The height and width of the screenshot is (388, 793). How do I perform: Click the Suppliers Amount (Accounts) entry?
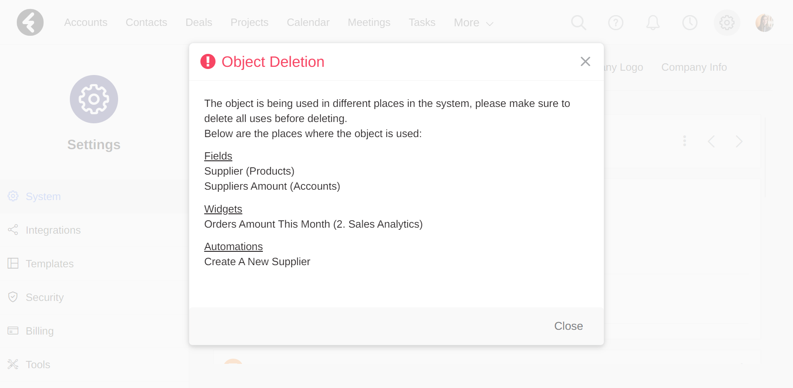(272, 186)
